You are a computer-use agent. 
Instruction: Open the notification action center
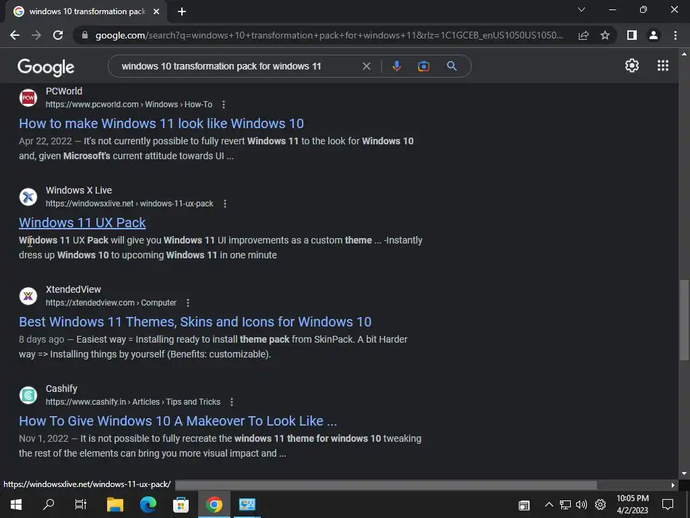668,505
